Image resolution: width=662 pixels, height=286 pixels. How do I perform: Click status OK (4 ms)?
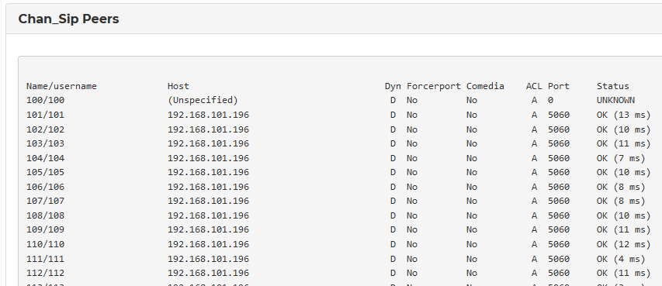coord(621,259)
